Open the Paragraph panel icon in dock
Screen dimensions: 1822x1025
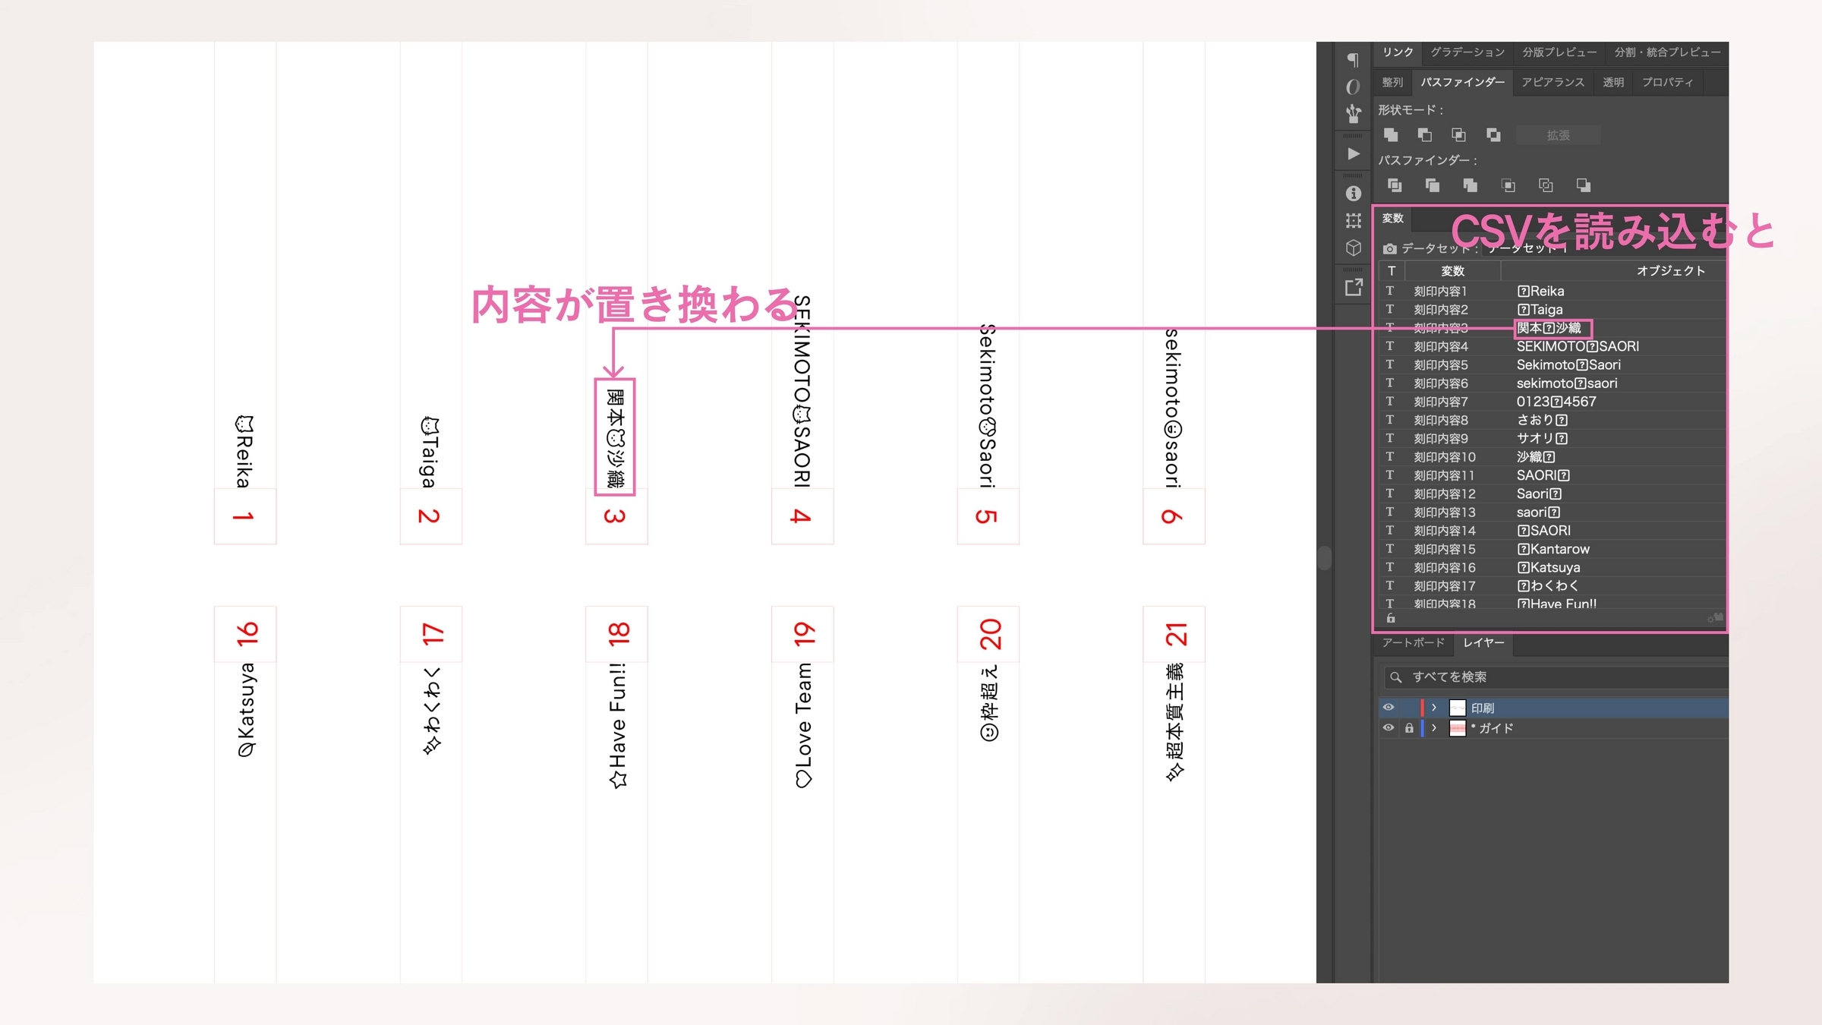1353,60
